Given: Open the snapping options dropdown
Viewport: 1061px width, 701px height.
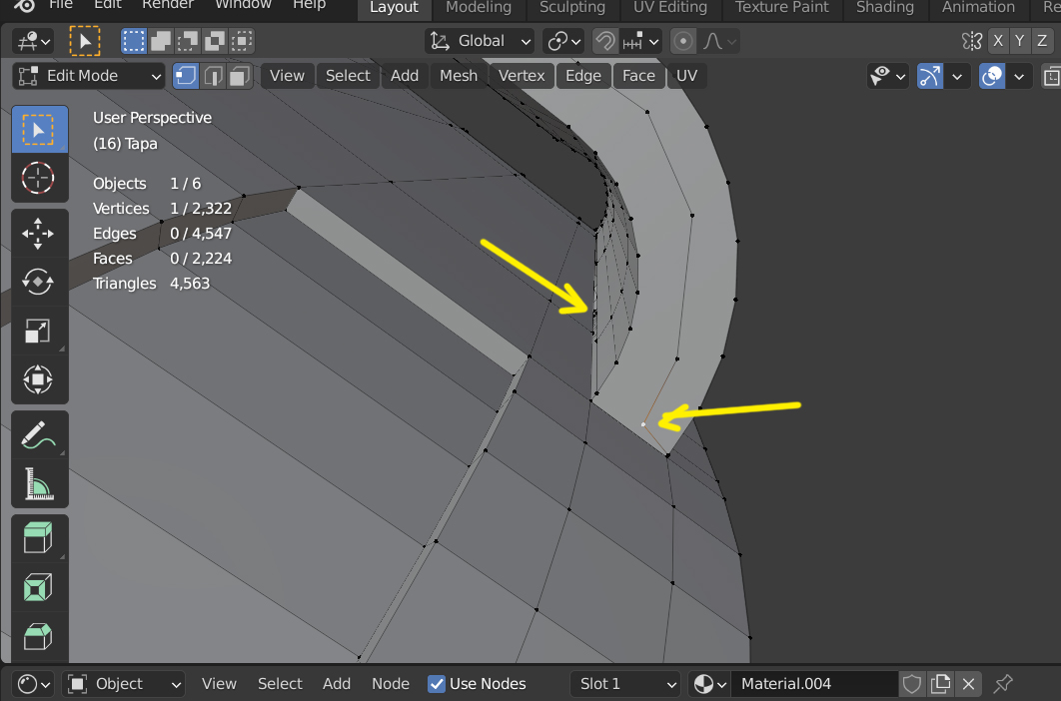Looking at the screenshot, I should (x=640, y=41).
